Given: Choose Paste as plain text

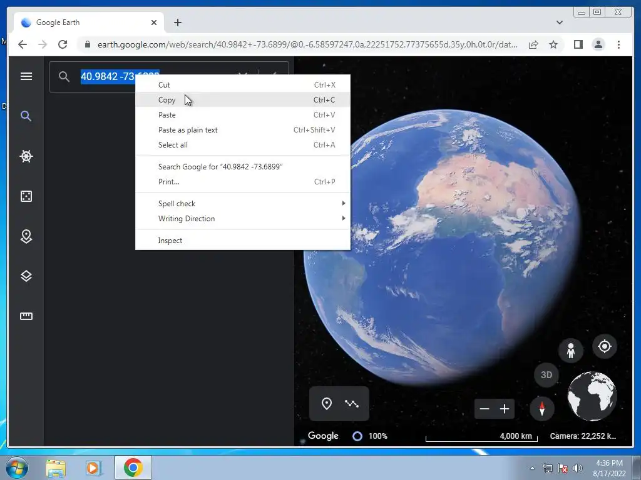Looking at the screenshot, I should (x=243, y=130).
